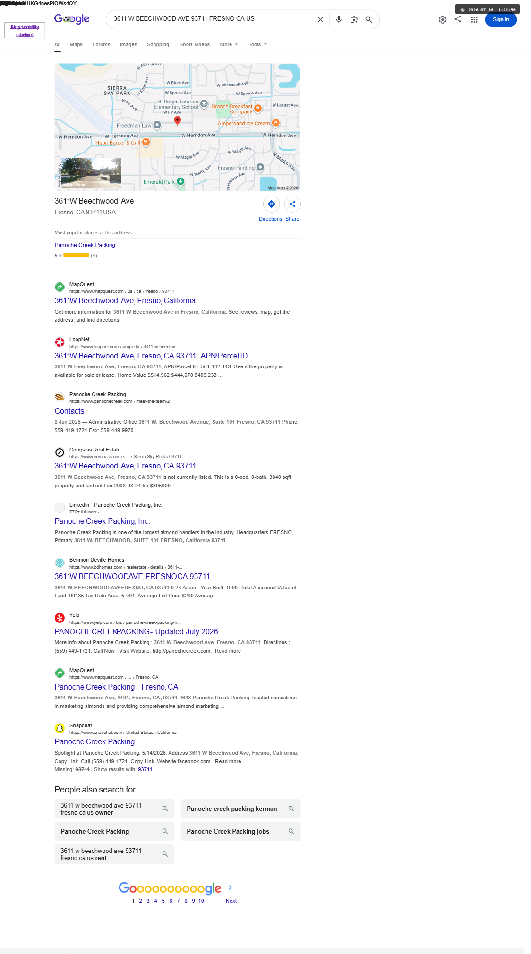This screenshot has height=954, width=531.
Task: Go to results page 2
Action: (x=140, y=901)
